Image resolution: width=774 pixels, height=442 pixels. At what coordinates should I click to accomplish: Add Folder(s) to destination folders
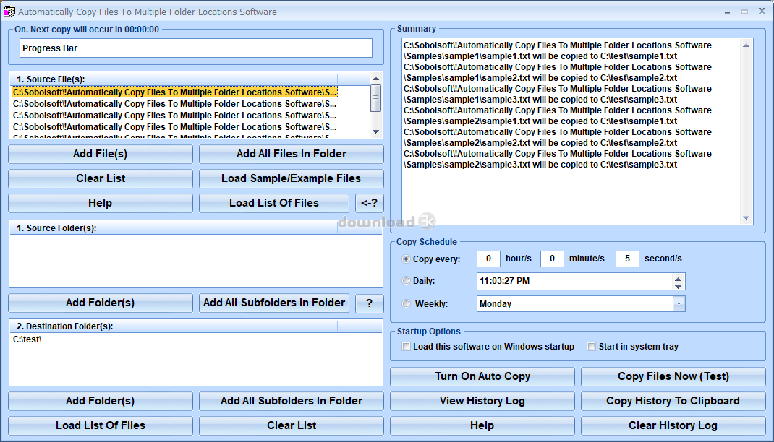pyautogui.click(x=101, y=401)
